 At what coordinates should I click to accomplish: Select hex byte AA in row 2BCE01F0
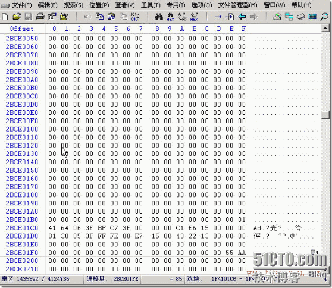(x=242, y=253)
